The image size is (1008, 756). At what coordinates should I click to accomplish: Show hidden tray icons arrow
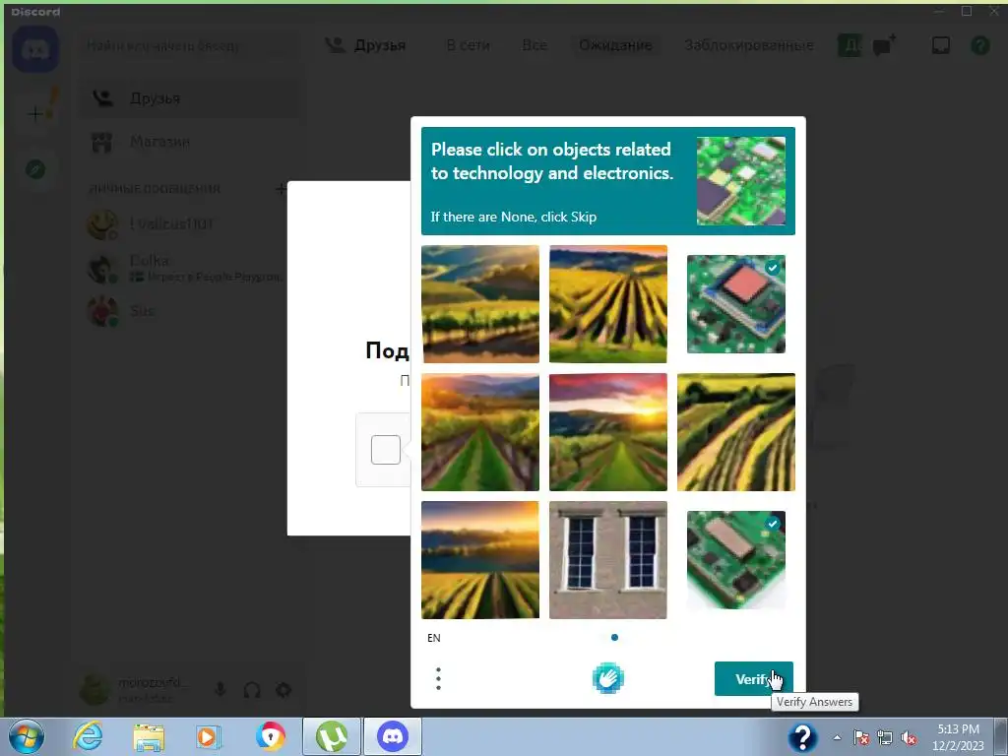point(837,738)
